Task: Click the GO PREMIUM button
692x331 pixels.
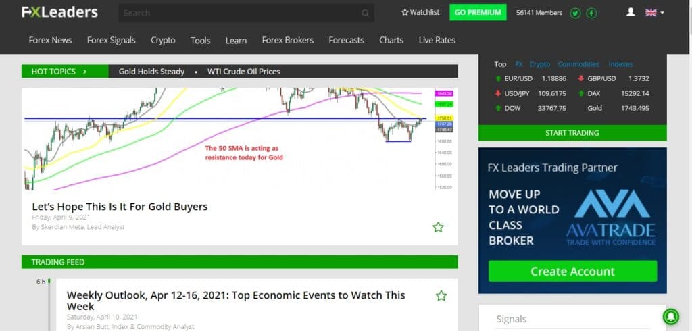Action: point(478,12)
